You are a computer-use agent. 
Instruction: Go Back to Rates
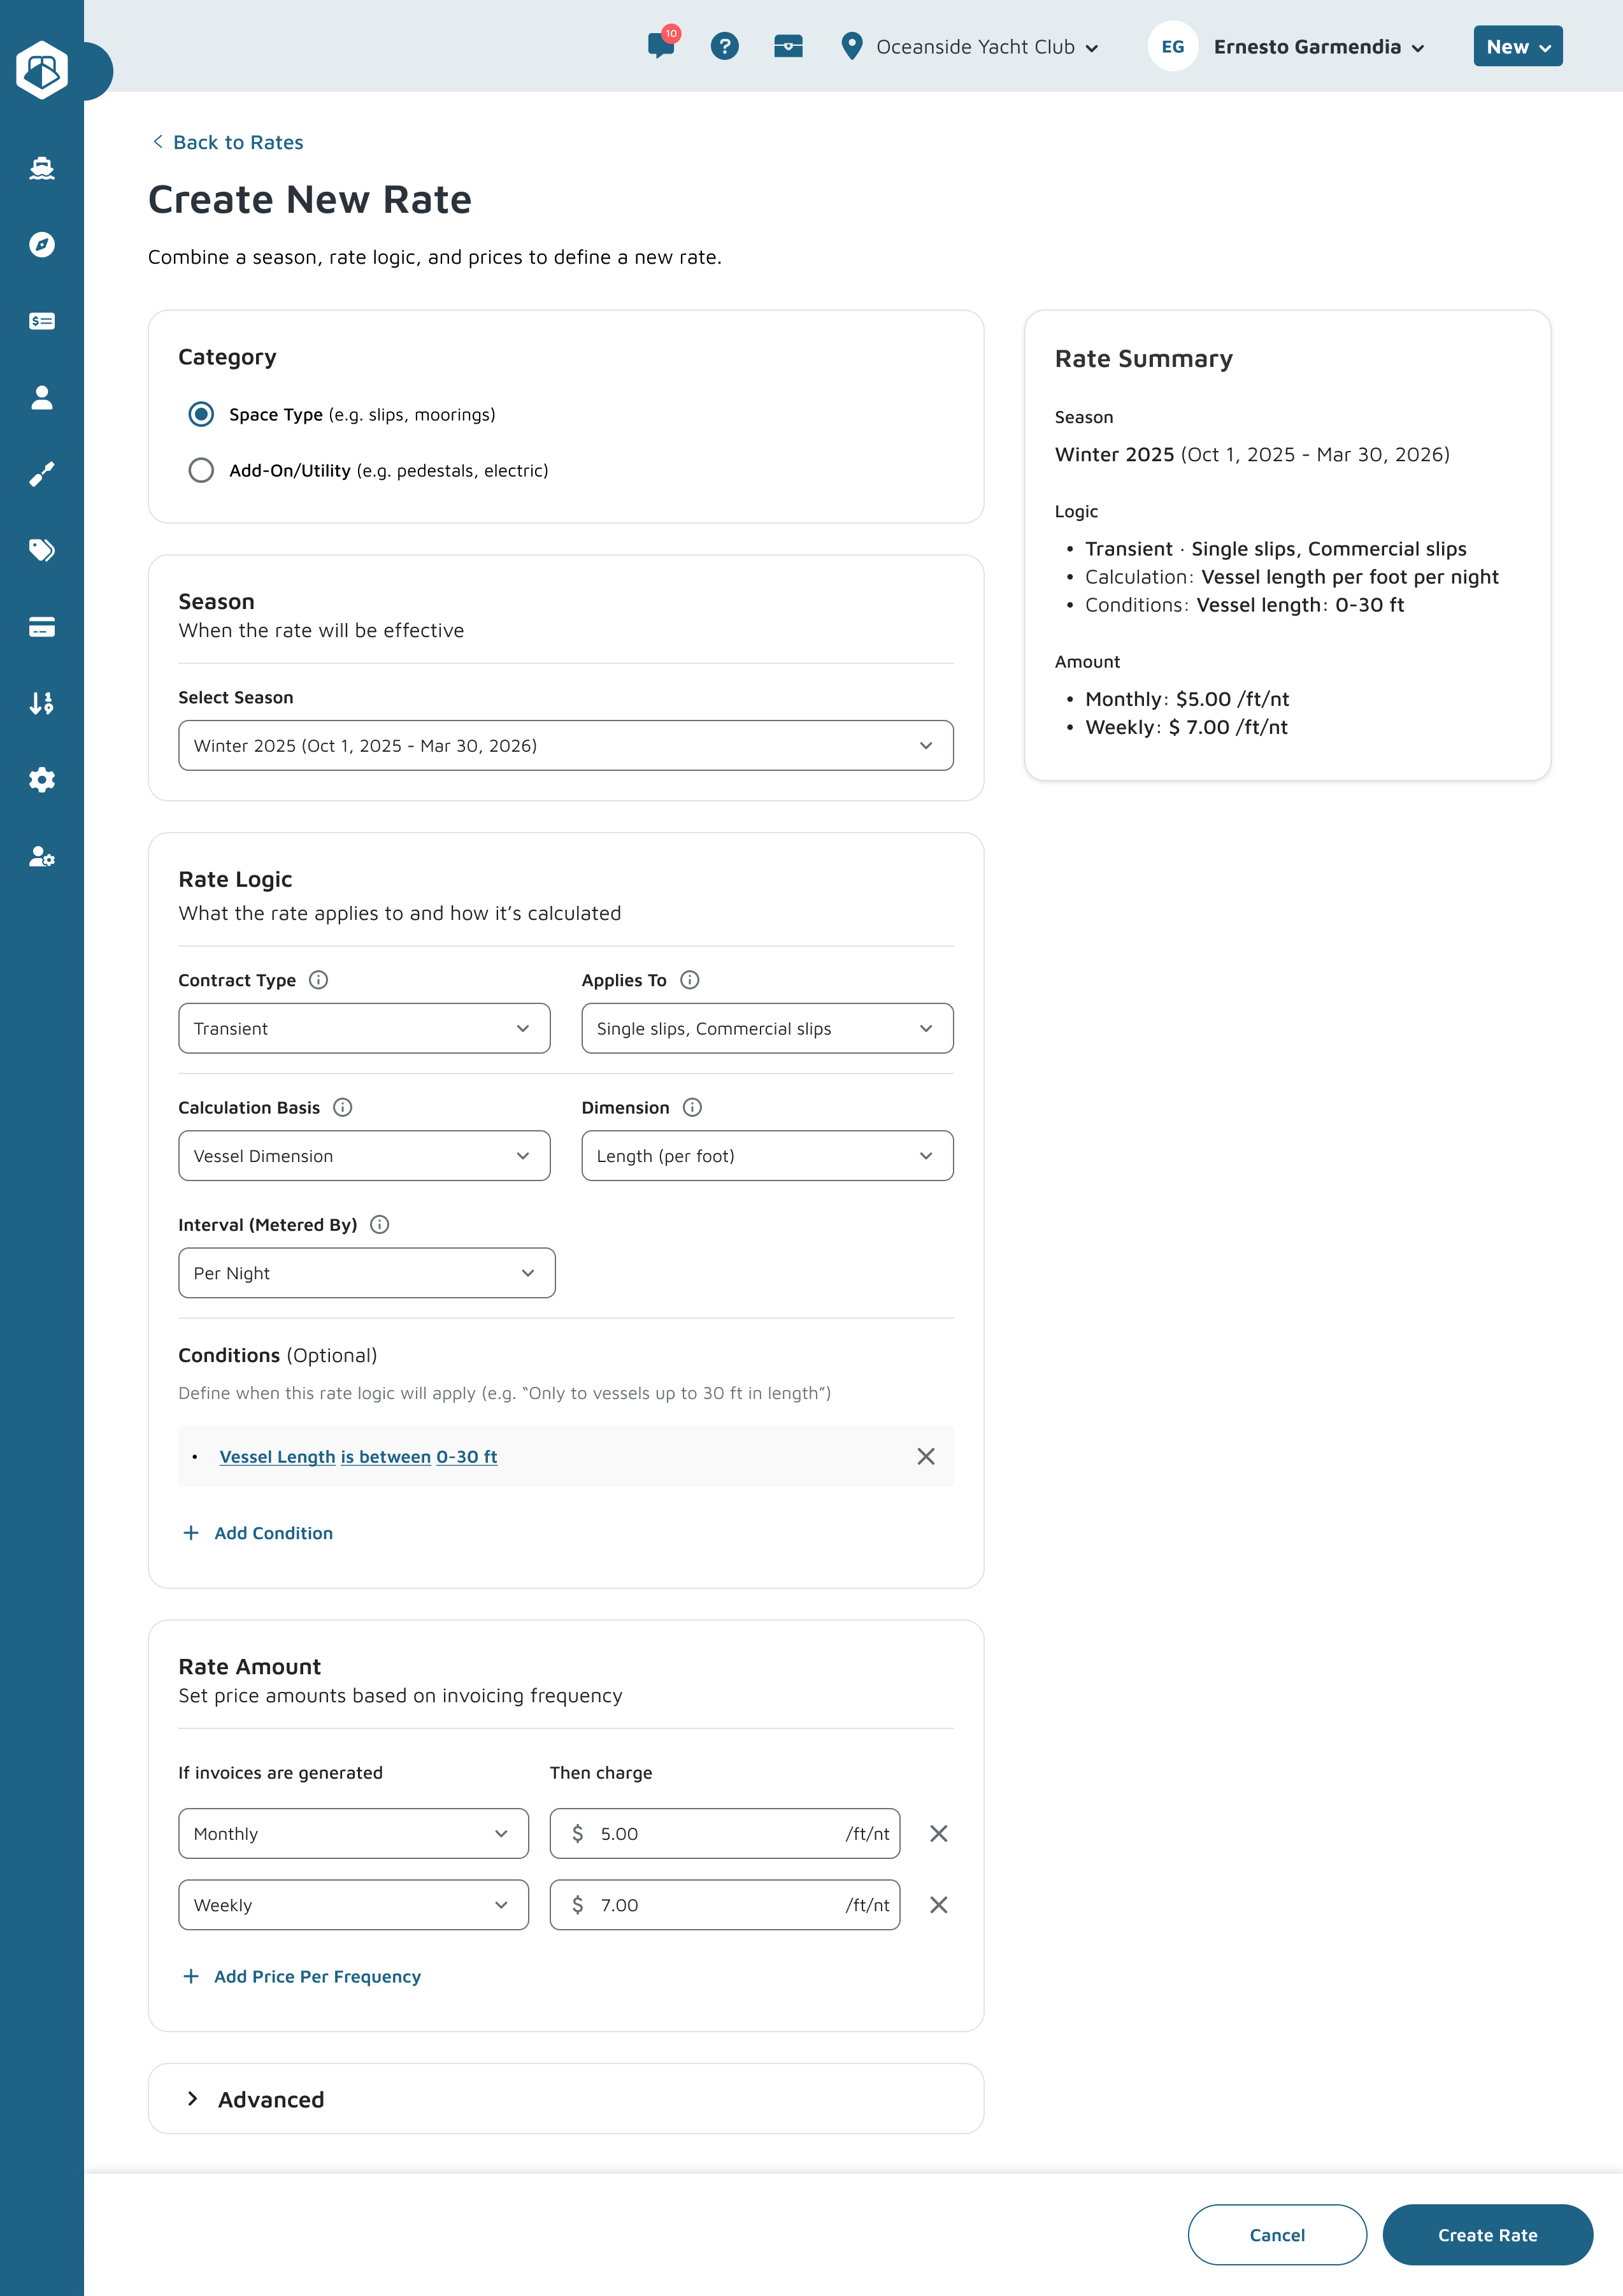click(227, 142)
